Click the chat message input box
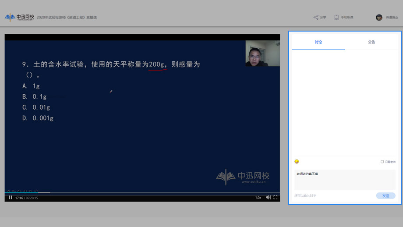 (345, 180)
